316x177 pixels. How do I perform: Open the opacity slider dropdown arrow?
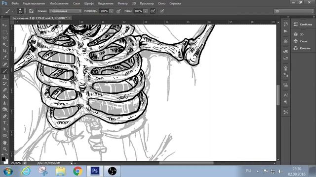tap(111, 11)
